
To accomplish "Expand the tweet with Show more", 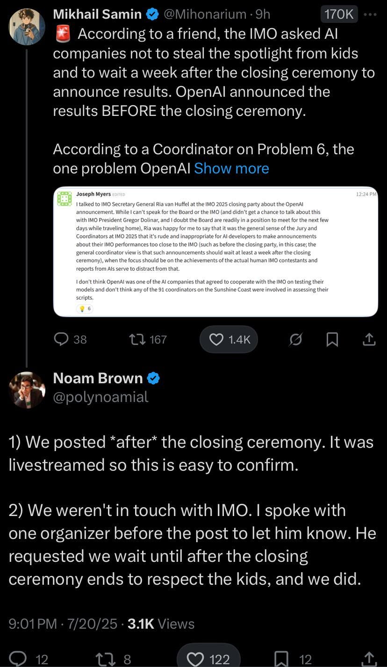I will tap(231, 168).
